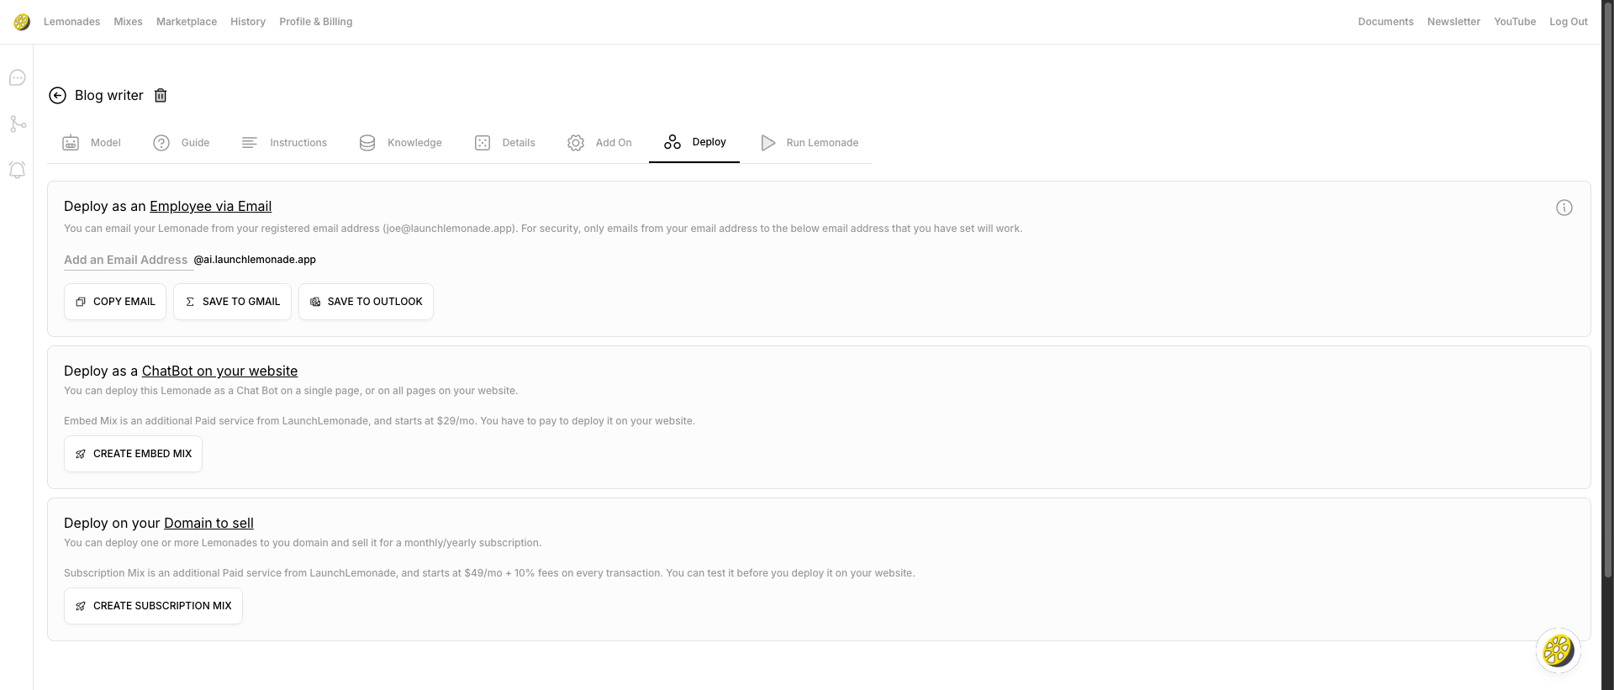Click the page vertical scrollbar
The height and width of the screenshot is (690, 1614).
[1607, 288]
